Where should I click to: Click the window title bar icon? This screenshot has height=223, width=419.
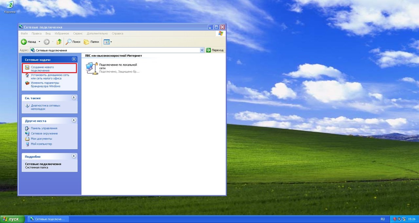coord(21,27)
